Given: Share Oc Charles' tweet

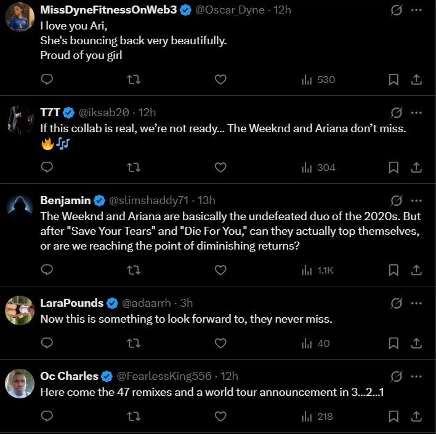Looking at the screenshot, I should pyautogui.click(x=416, y=416).
